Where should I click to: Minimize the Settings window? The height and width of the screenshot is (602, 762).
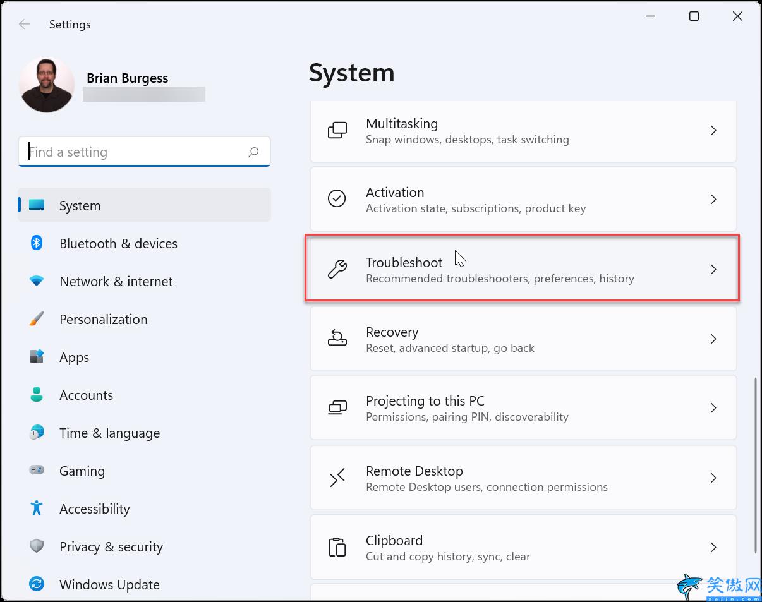point(650,17)
